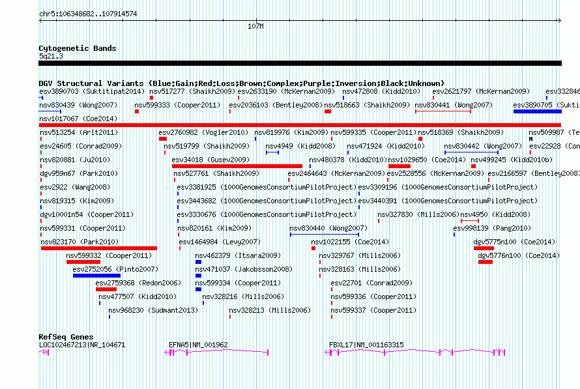Select variant nsv1029650 (Coe2014)
The height and width of the screenshot is (389, 580).
point(427,160)
